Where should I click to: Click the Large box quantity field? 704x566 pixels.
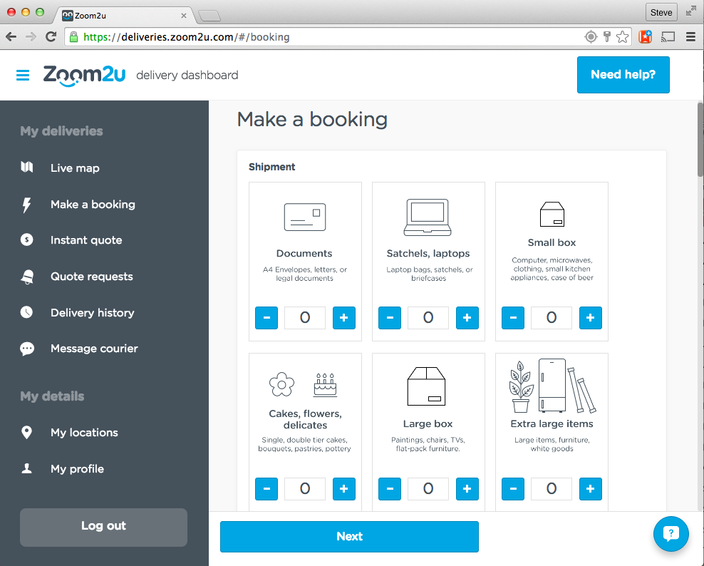click(x=428, y=489)
